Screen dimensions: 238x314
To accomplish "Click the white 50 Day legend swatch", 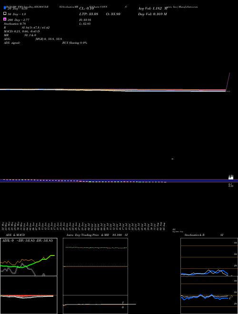I will click(5, 14).
